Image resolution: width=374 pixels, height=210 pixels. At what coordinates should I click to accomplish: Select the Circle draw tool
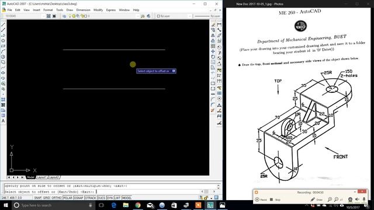pyautogui.click(x=3, y=57)
